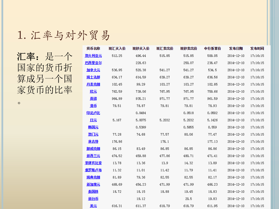The height and width of the screenshot is (209, 279).
Task: Click the 林吉特 link
Action: point(93,141)
